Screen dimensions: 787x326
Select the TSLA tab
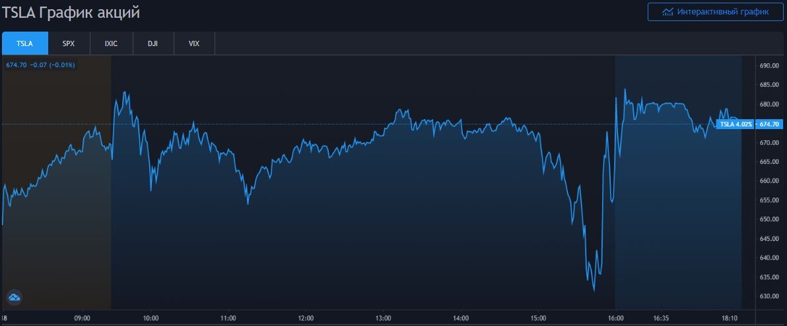pyautogui.click(x=25, y=43)
